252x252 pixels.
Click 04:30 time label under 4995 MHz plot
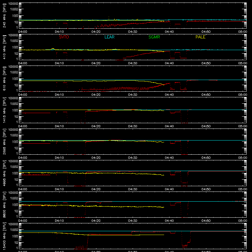pos(133,189)
